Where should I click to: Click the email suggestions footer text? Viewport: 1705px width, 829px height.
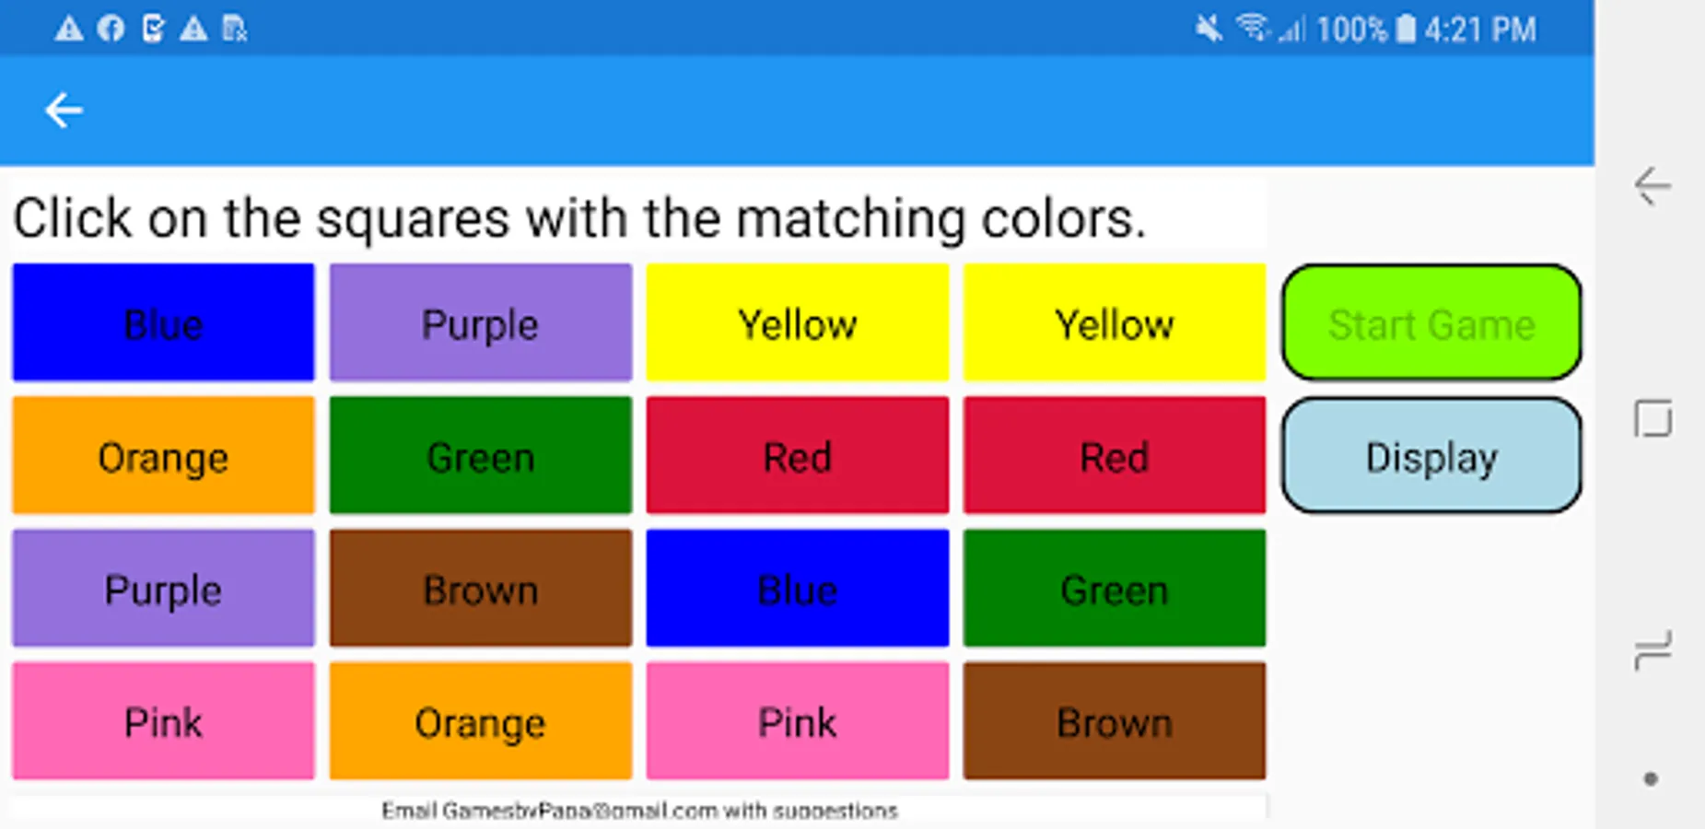click(639, 810)
